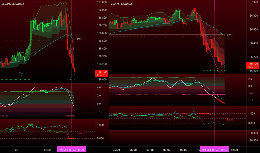Click 136.600 on the 15-minute chart price scale
The width and height of the screenshot is (260, 153).
(x=102, y=33)
